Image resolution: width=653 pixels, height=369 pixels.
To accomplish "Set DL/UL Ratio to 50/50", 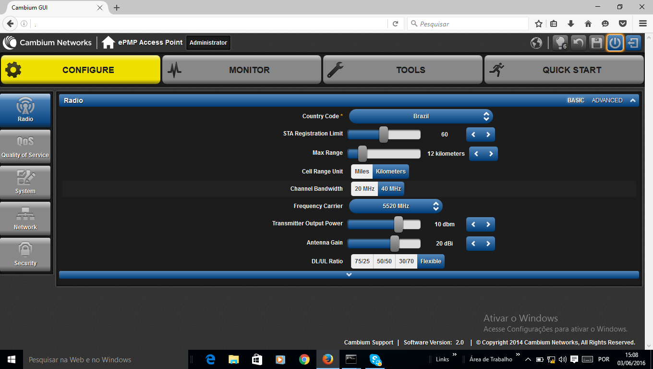I will tap(385, 261).
